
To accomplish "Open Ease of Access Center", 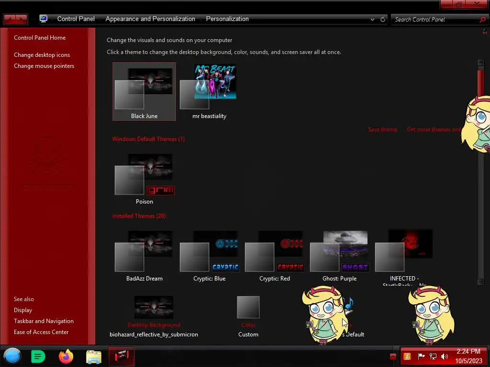I will click(41, 332).
